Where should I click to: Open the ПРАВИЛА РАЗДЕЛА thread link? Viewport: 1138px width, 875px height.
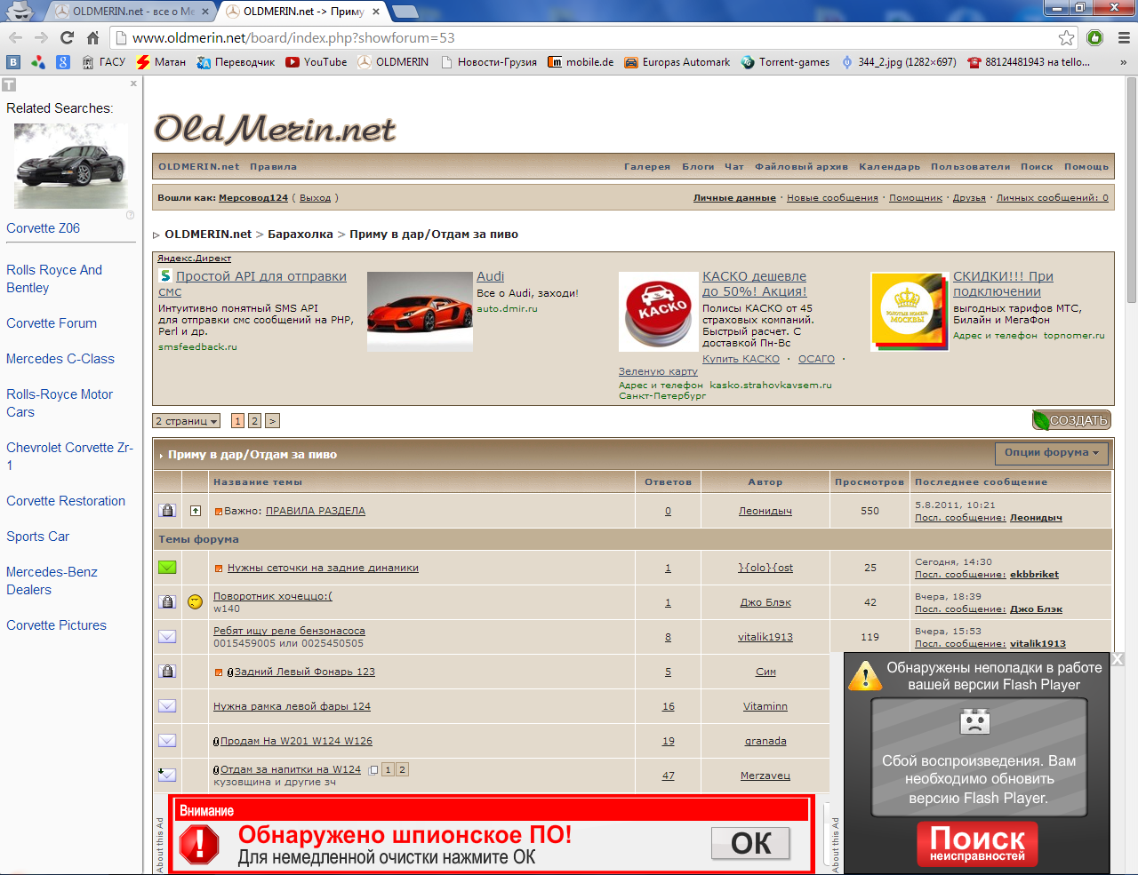click(315, 511)
